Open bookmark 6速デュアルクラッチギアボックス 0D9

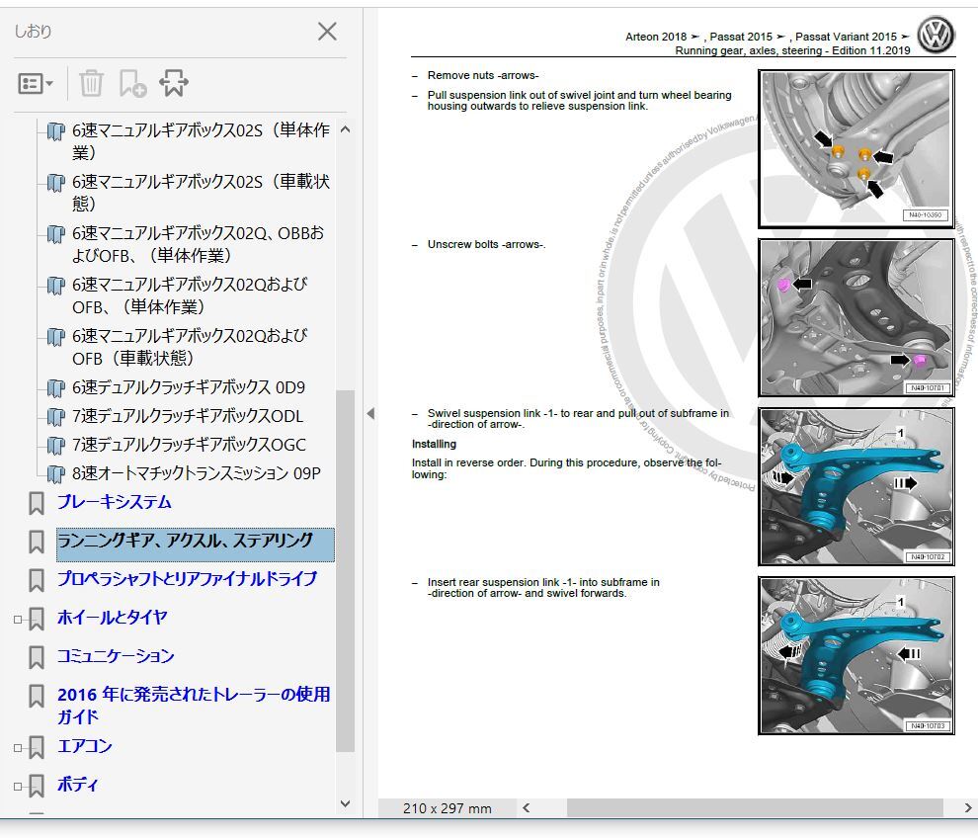pos(189,387)
